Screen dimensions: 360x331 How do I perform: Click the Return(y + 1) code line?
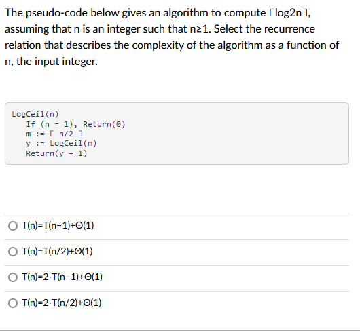click(x=56, y=153)
